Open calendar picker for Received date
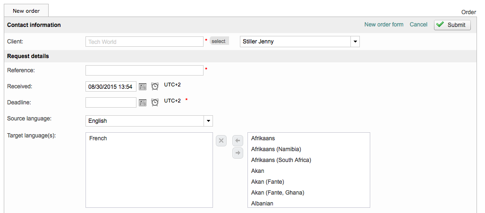This screenshot has height=213, width=485. click(x=143, y=87)
